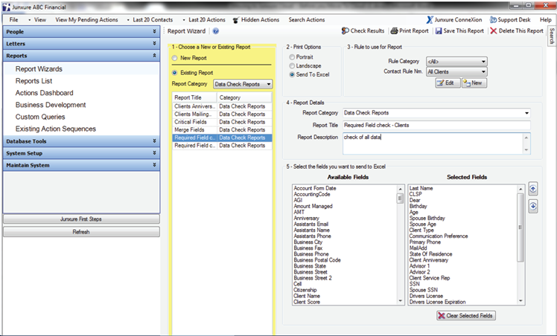Open Existing Action Sequences in sidebar
The image size is (557, 336).
(56, 129)
